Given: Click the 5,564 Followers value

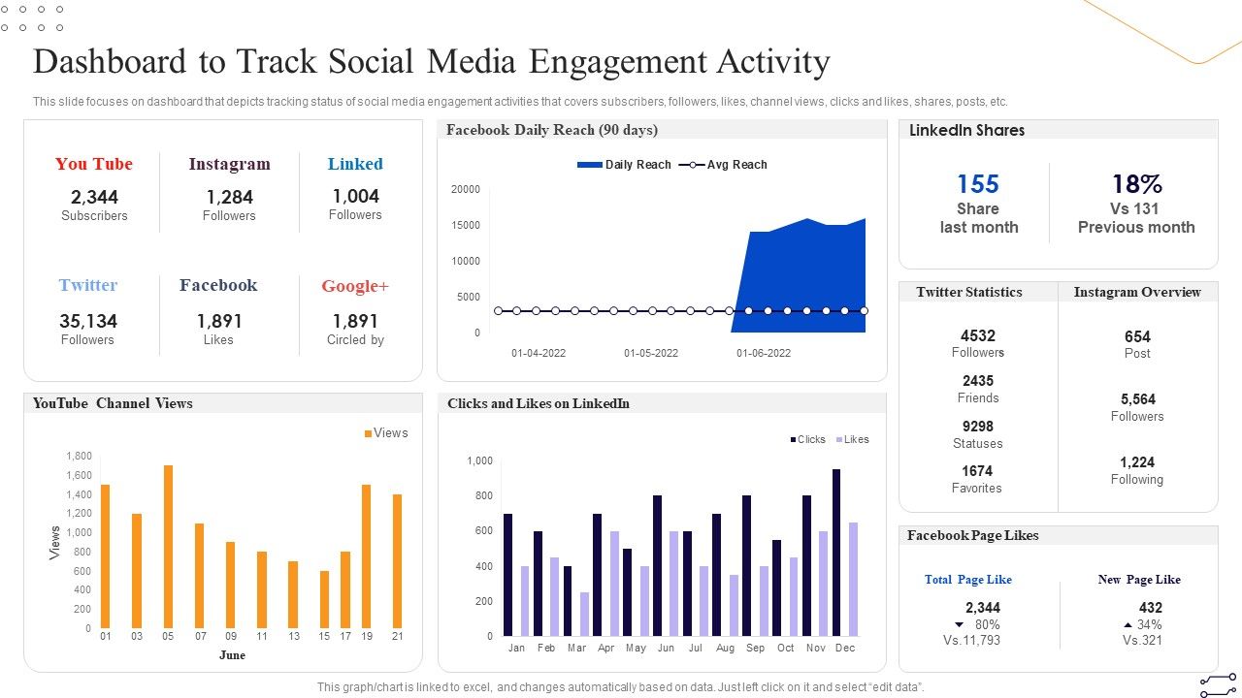Looking at the screenshot, I should pos(1137,399).
